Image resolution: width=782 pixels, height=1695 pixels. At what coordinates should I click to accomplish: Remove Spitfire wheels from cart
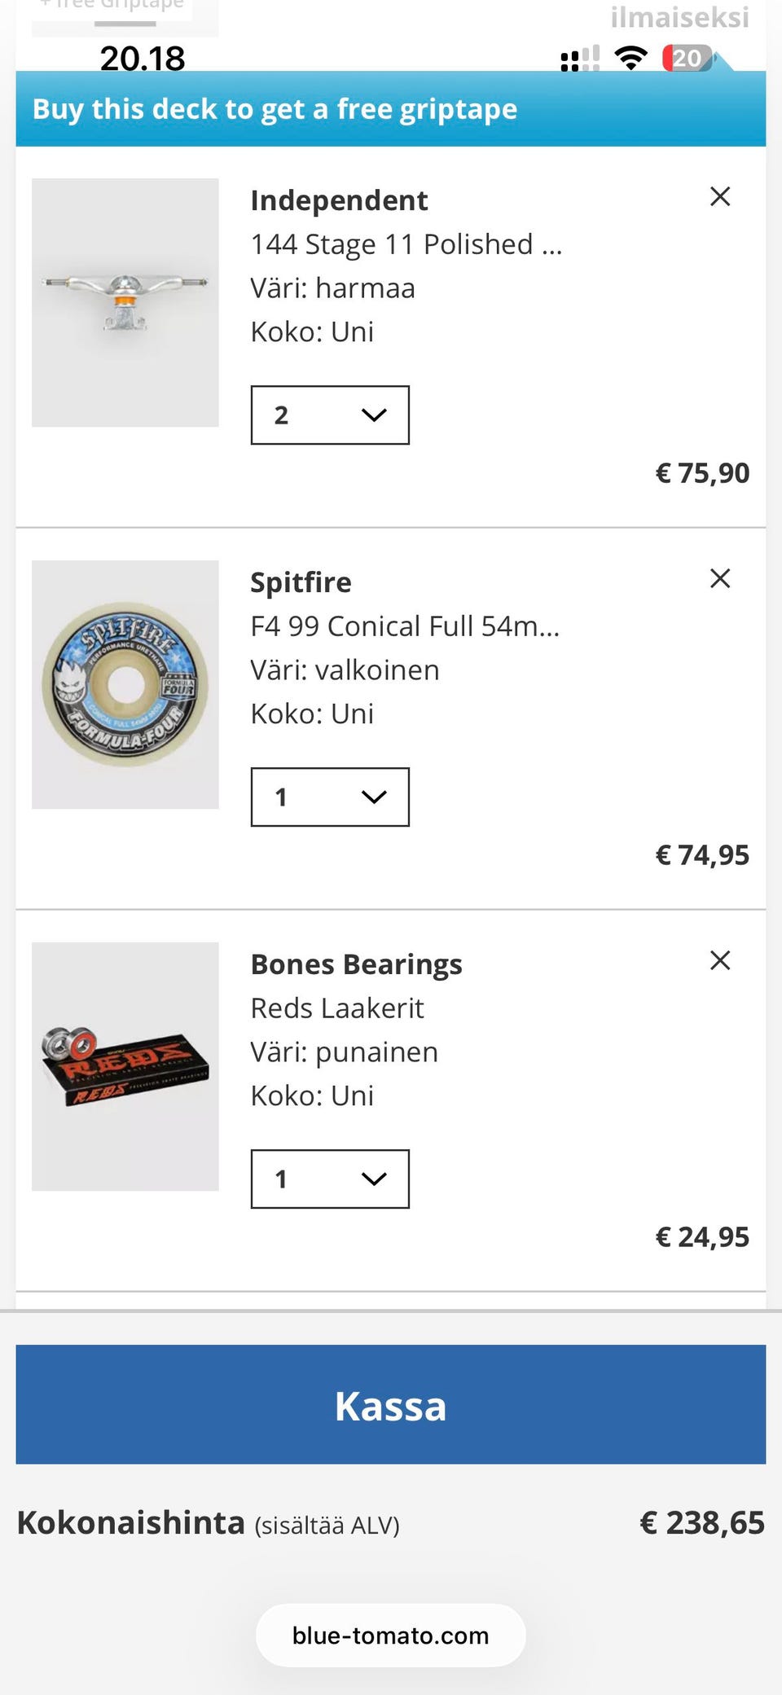(720, 578)
